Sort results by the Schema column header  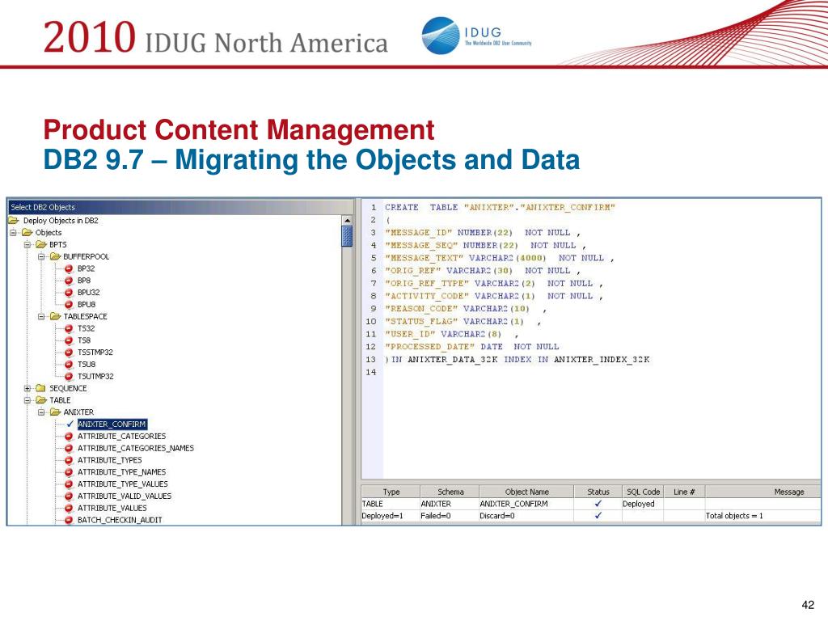click(x=450, y=492)
